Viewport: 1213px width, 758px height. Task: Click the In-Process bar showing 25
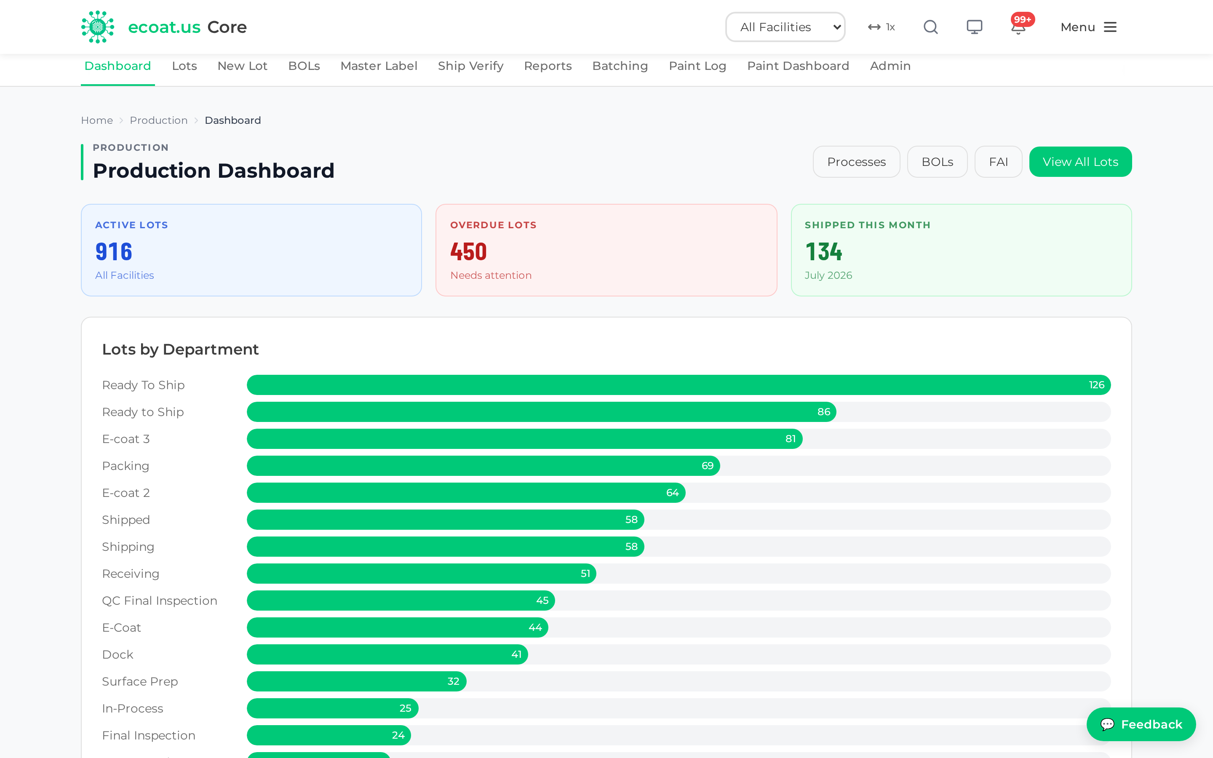pyautogui.click(x=332, y=708)
